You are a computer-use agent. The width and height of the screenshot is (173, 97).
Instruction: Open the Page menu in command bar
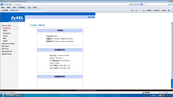(x=150, y=11)
